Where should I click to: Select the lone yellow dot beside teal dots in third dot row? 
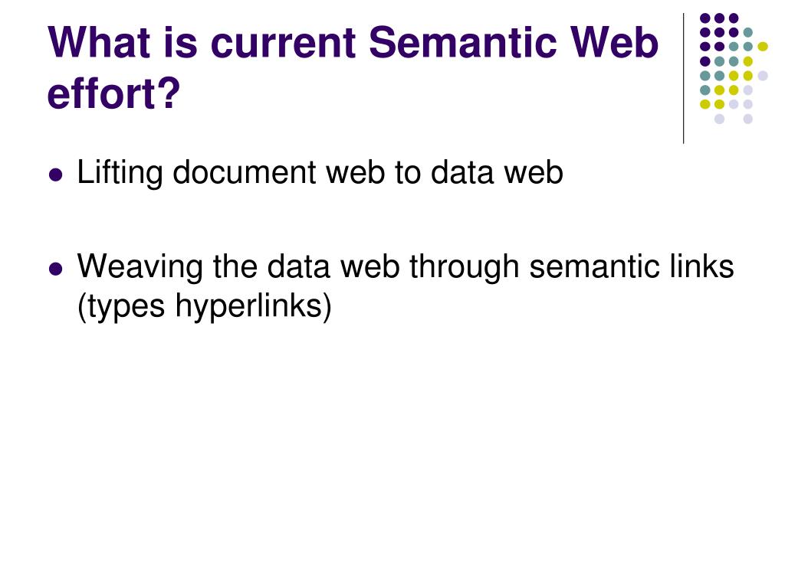coord(763,47)
